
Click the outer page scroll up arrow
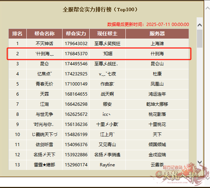tap(207, 8)
